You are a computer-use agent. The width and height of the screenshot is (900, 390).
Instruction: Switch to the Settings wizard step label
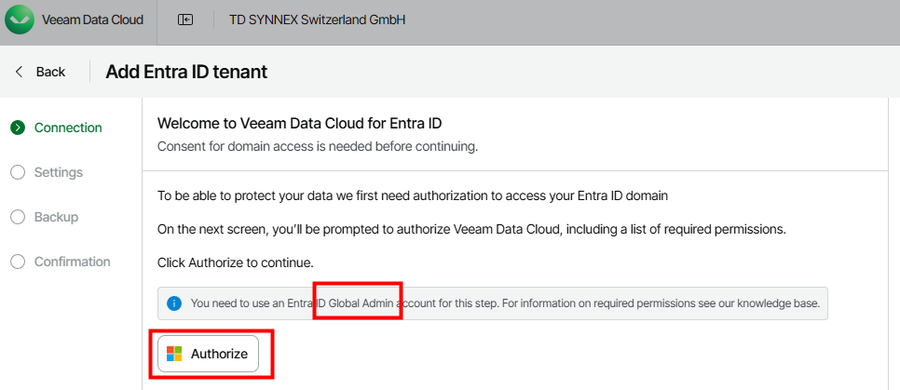(x=59, y=172)
